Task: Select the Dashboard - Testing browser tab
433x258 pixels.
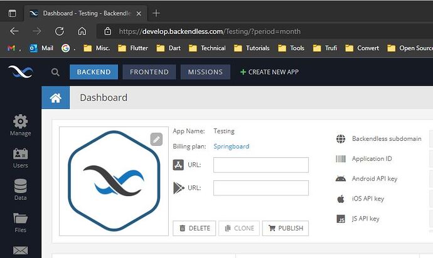Action: [87, 13]
